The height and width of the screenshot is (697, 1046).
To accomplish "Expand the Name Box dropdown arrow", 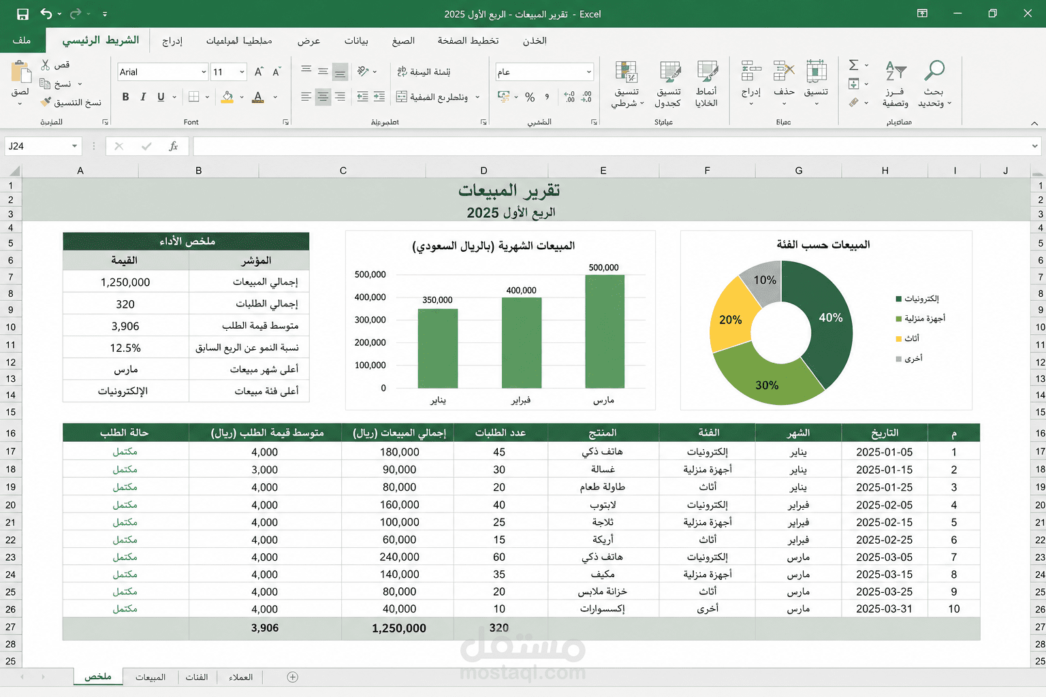I will tap(74, 146).
